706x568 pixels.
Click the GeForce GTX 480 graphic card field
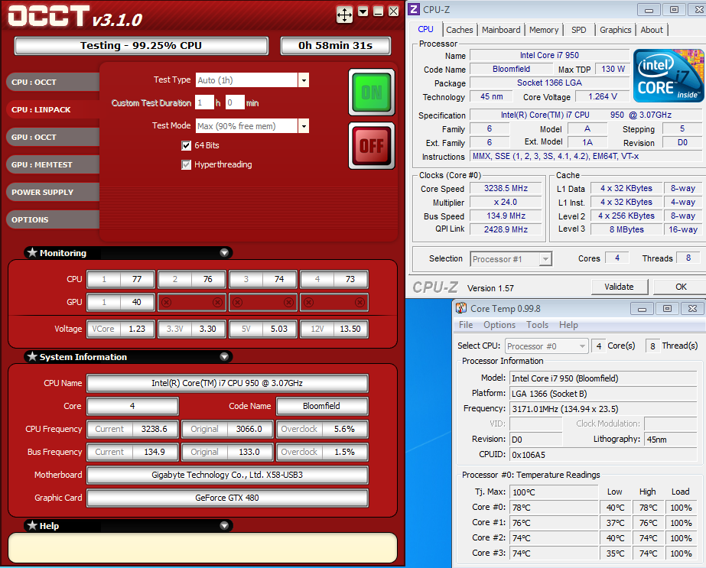[227, 498]
